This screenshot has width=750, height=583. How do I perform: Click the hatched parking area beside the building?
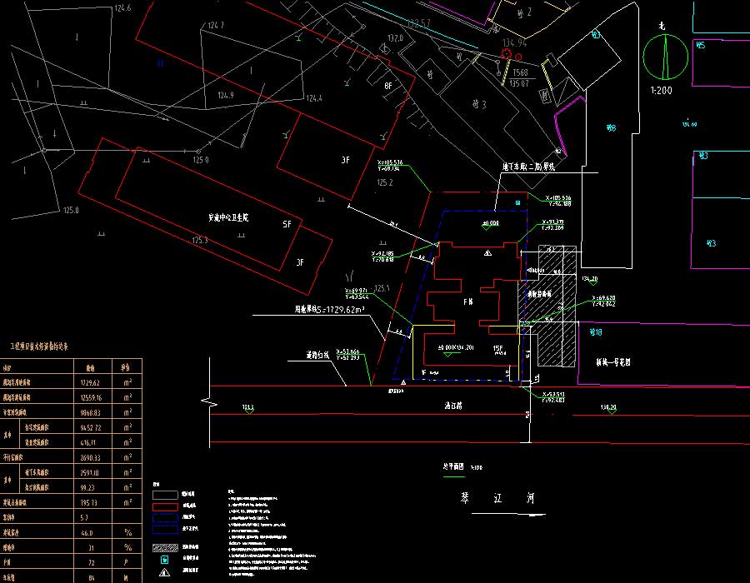[x=552, y=306]
